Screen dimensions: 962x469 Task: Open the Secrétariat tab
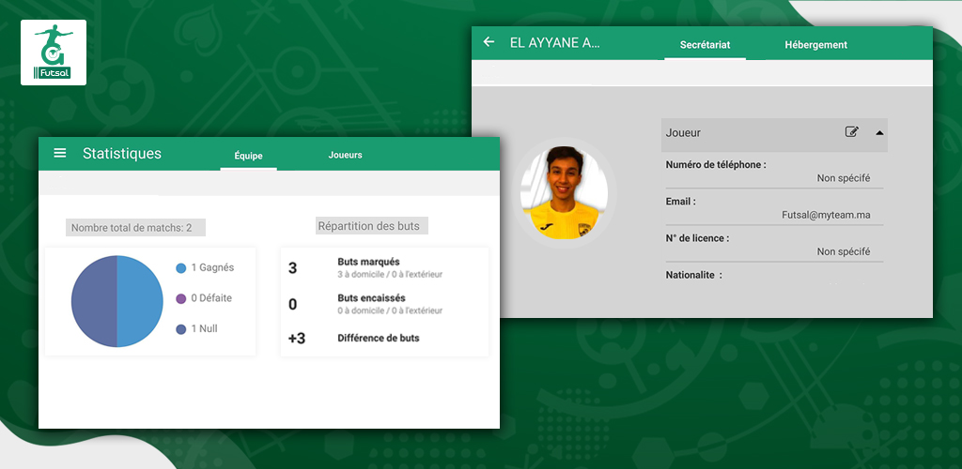pos(705,45)
